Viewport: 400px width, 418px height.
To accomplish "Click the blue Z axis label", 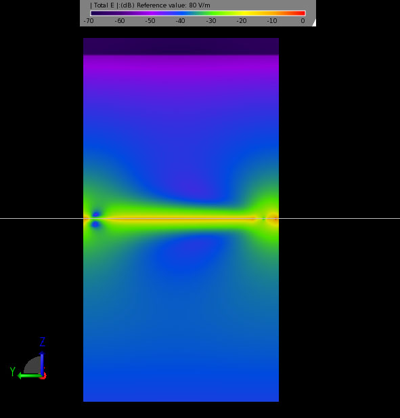I will click(x=43, y=341).
